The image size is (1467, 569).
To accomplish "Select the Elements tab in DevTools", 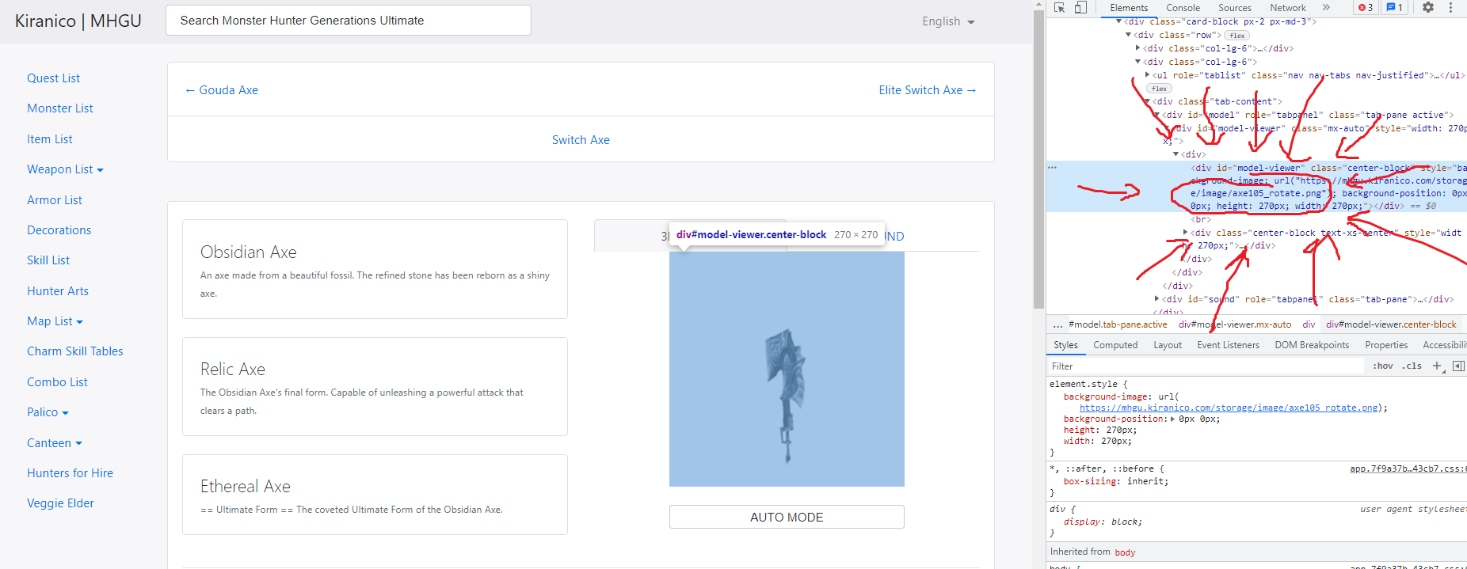I will [x=1129, y=7].
